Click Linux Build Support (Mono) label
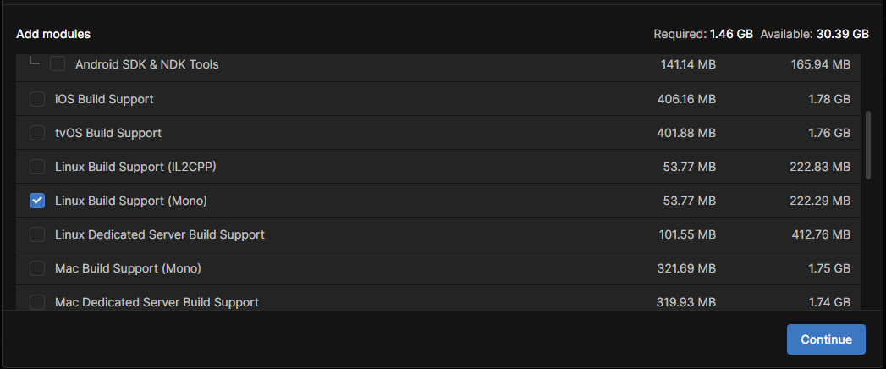Viewport: 886px width, 369px height. pos(131,201)
